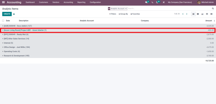This screenshot has width=216, height=104.
Task: Click the search magnifier icon
Action: 213,9
